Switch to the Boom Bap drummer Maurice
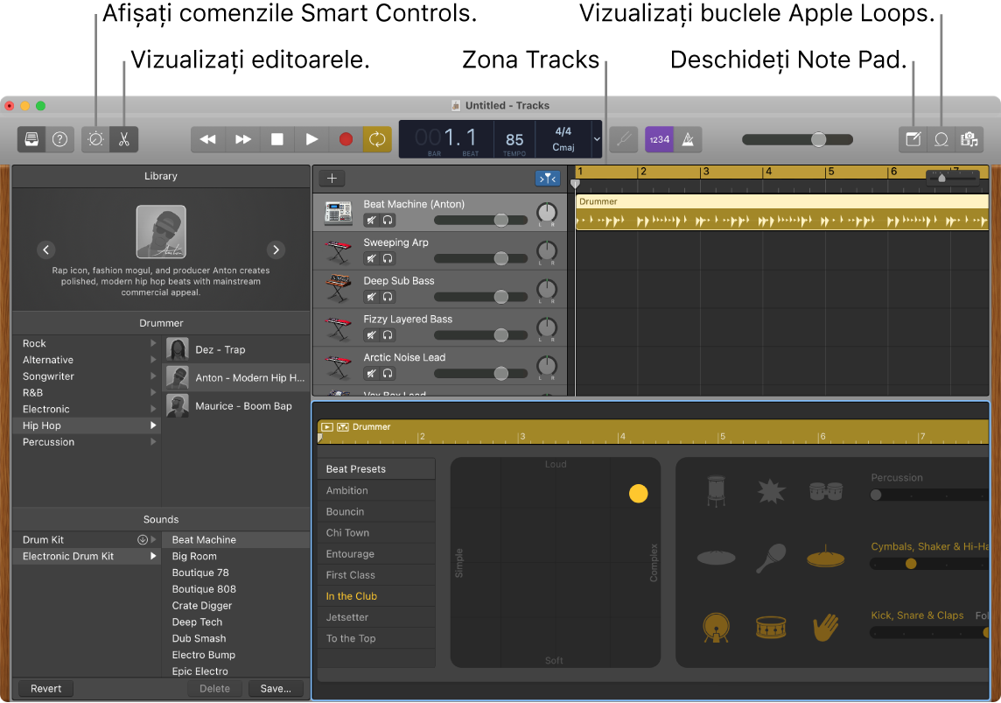The height and width of the screenshot is (703, 1001). (x=236, y=405)
